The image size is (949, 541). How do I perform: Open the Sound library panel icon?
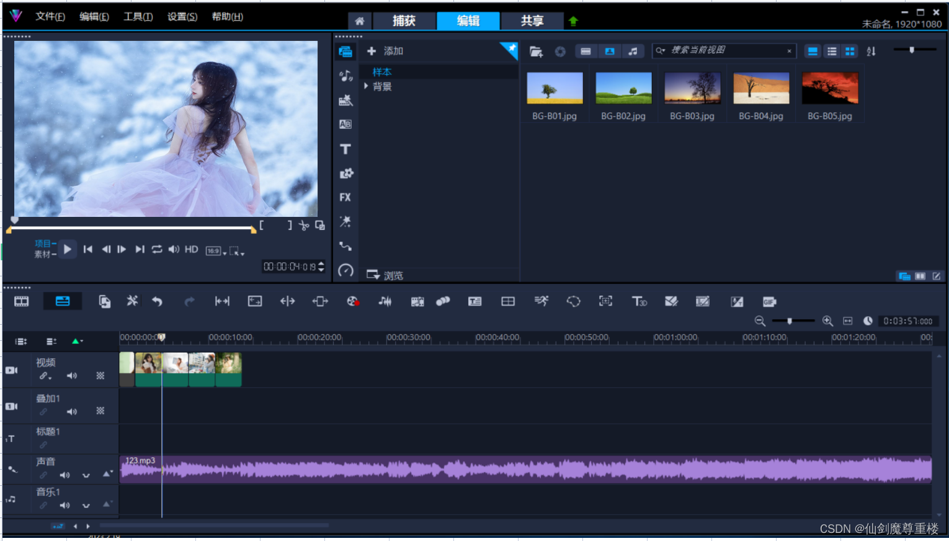[345, 76]
